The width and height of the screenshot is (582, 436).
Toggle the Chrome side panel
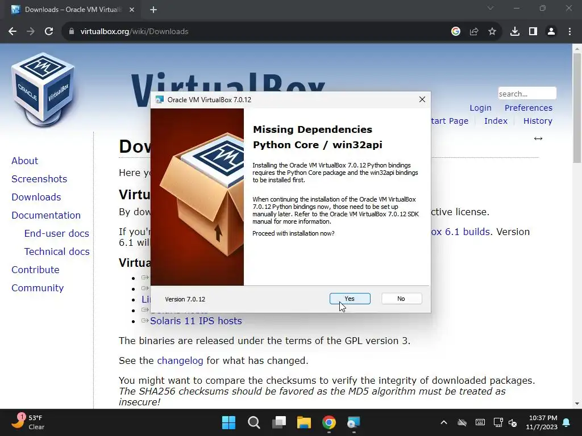pos(533,32)
